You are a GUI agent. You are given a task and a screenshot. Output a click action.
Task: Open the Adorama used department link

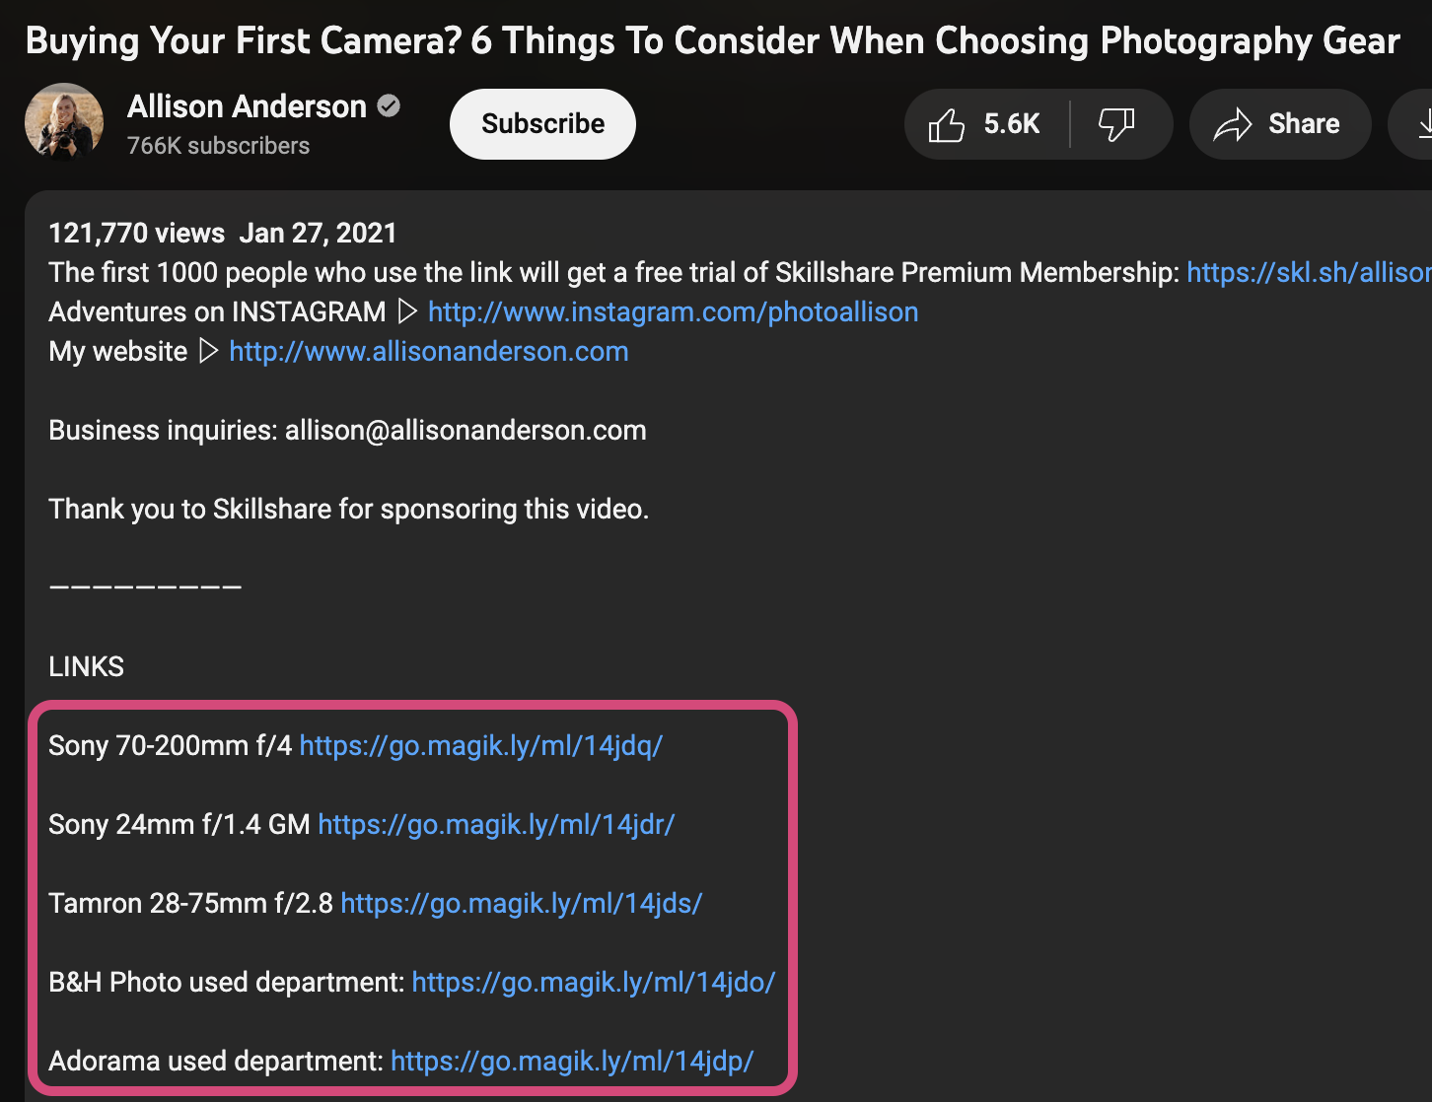point(572,1062)
